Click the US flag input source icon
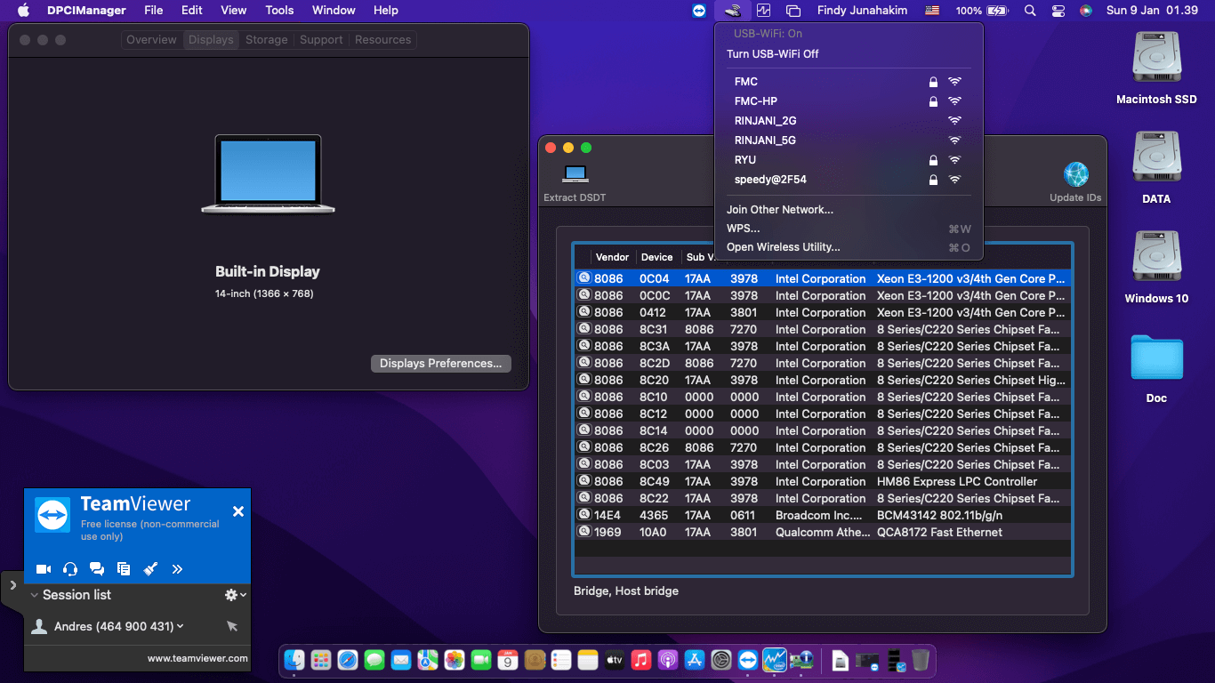Screen dimensions: 1215x683 (932, 11)
